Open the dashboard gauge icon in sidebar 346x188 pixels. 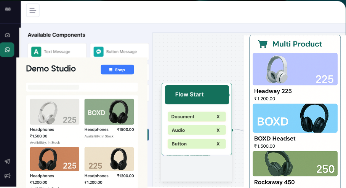7,35
